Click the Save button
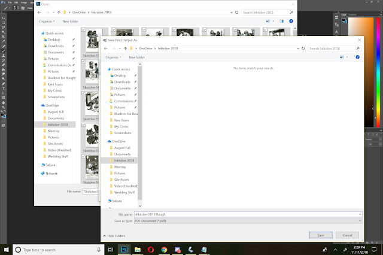The height and width of the screenshot is (255, 383). 321,235
